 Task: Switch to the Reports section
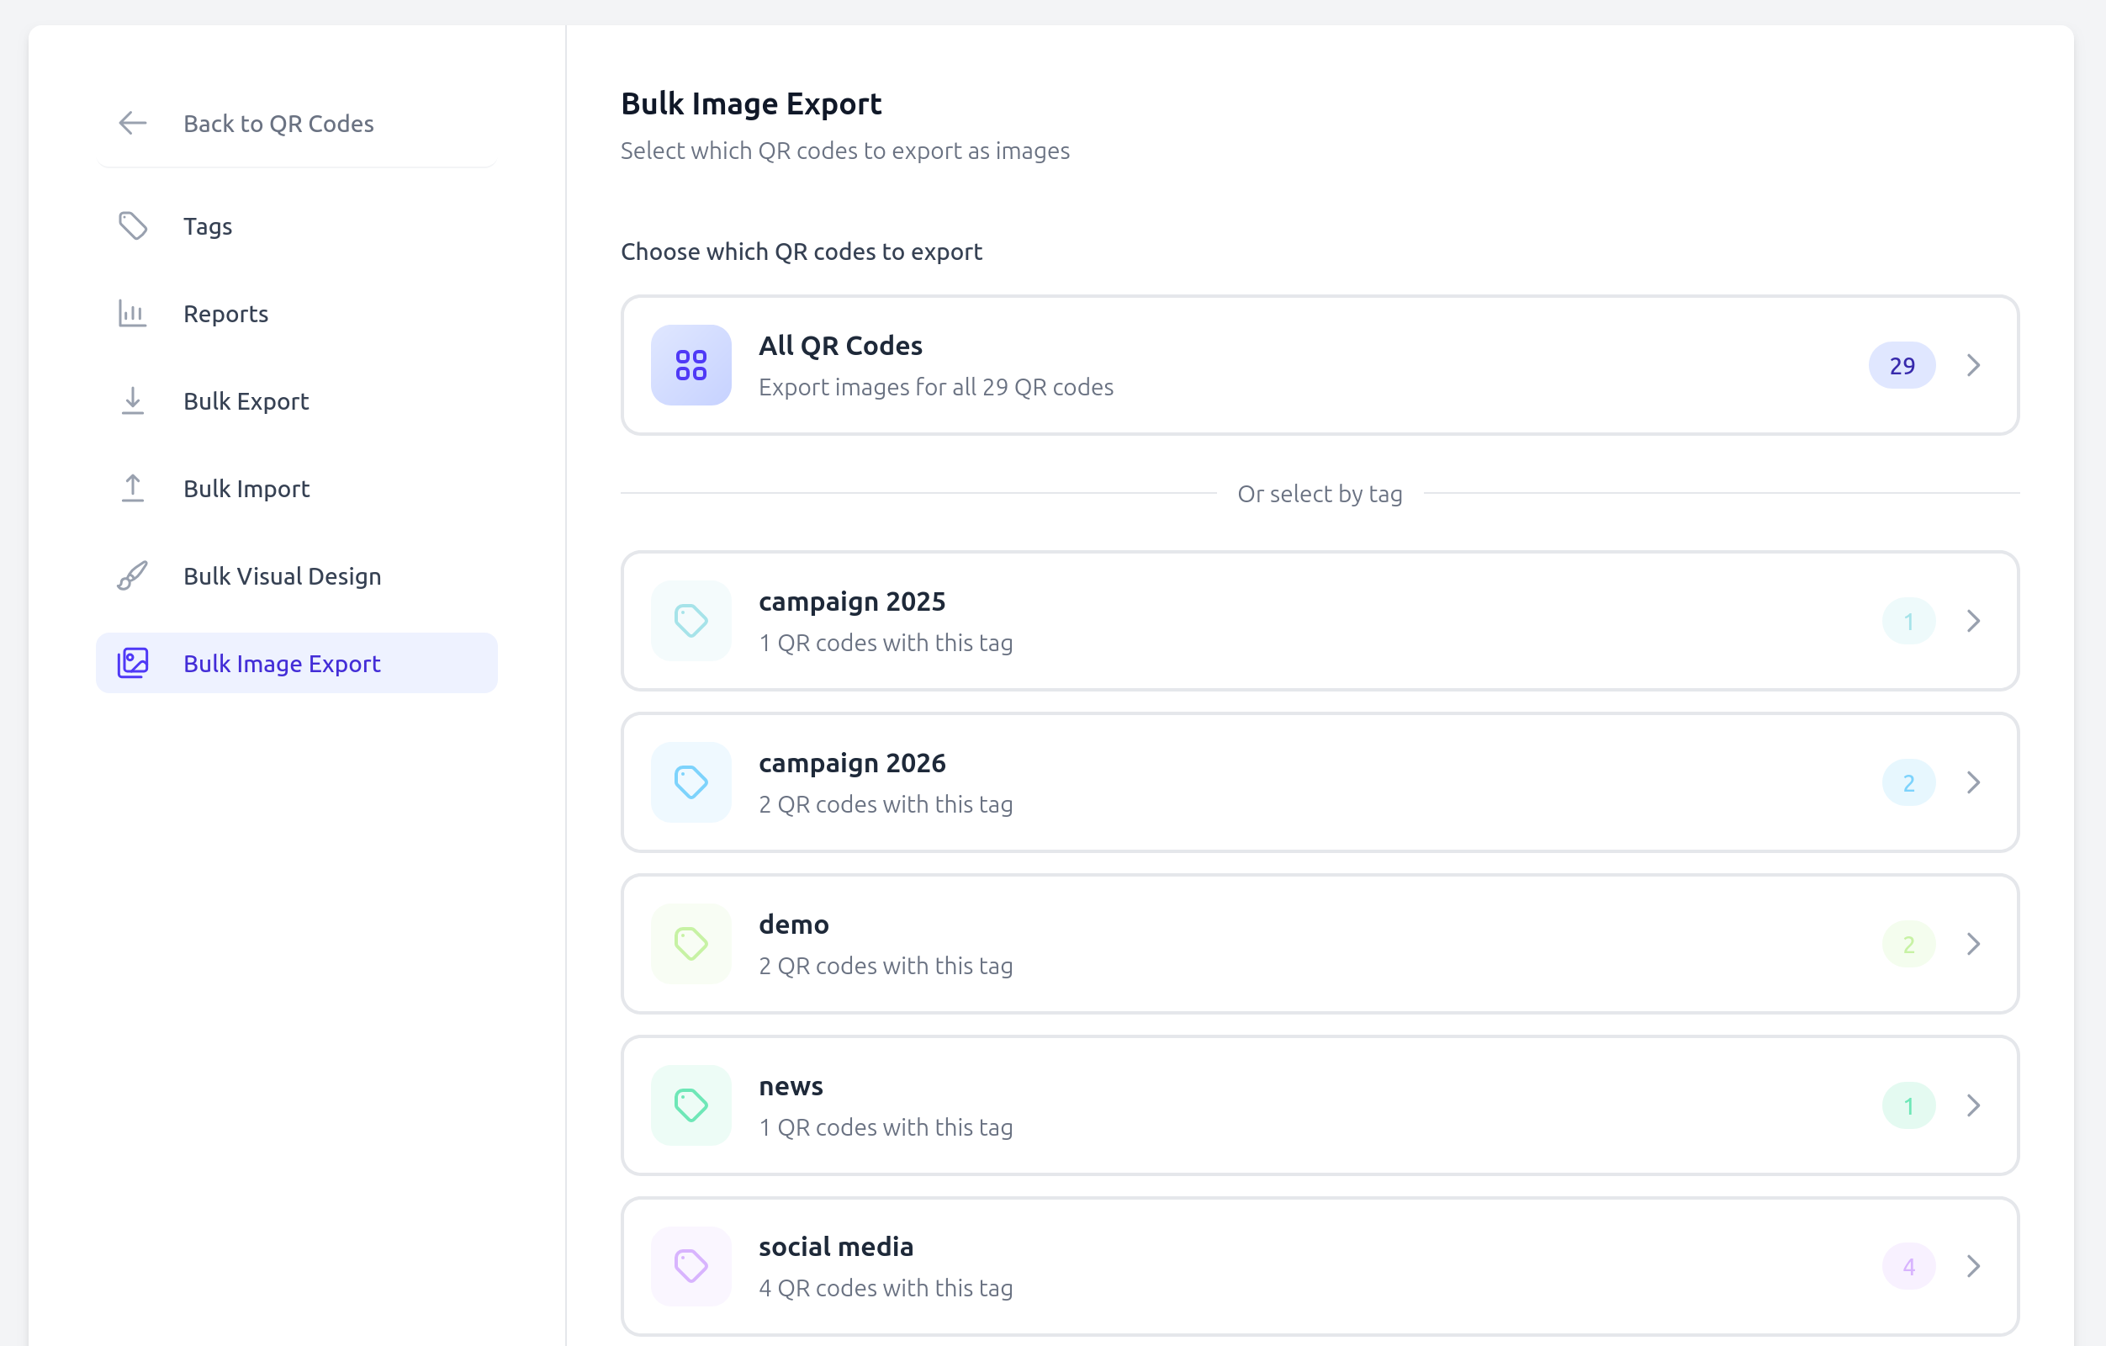tap(225, 313)
